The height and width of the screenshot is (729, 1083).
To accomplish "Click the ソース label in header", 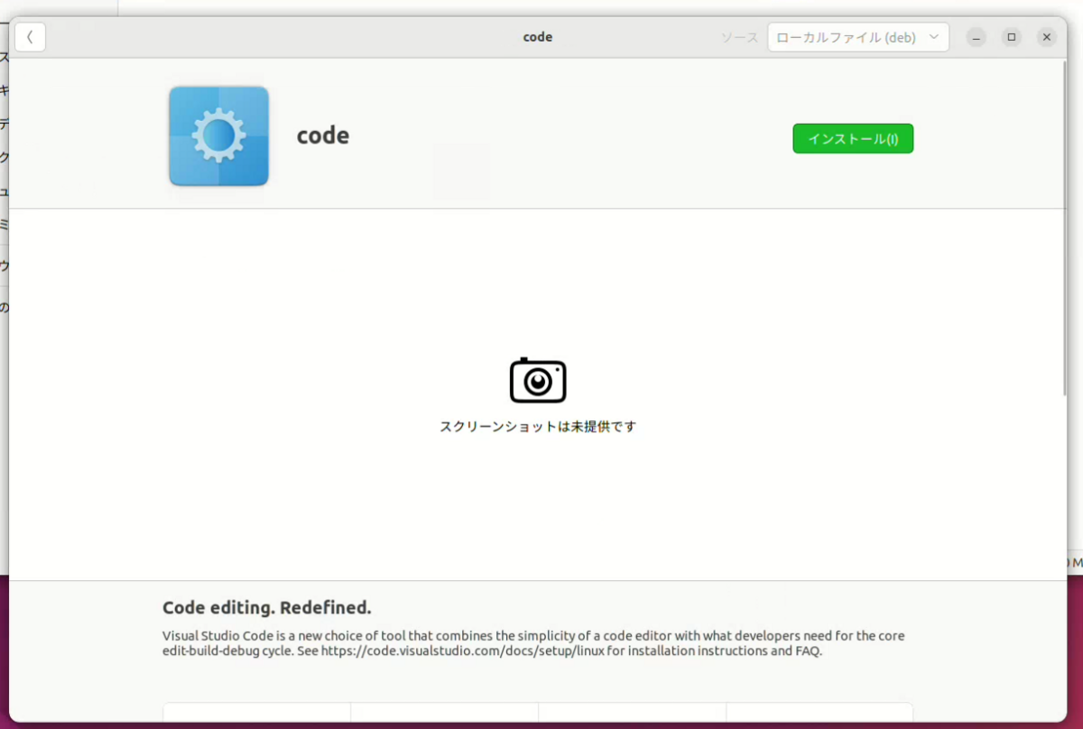I will click(739, 38).
